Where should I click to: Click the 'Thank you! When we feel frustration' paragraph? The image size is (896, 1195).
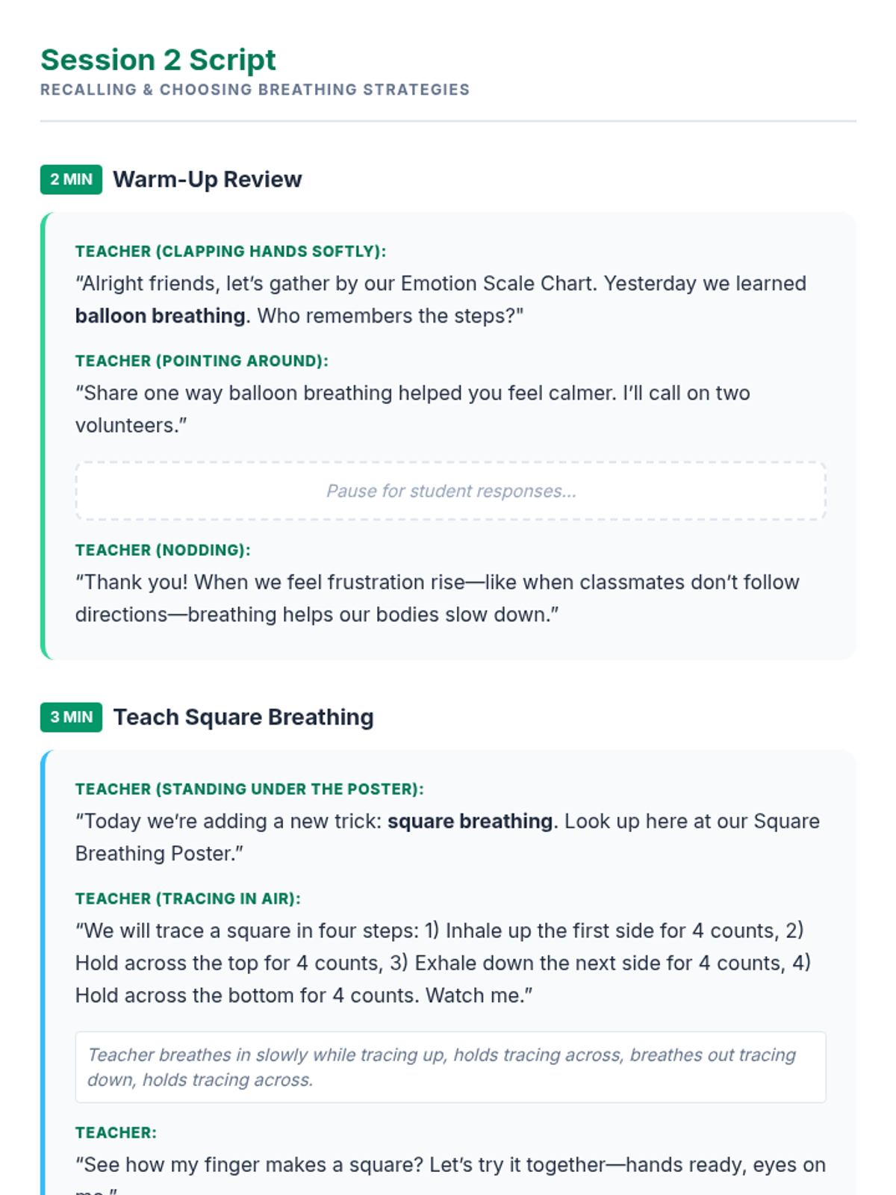point(438,598)
